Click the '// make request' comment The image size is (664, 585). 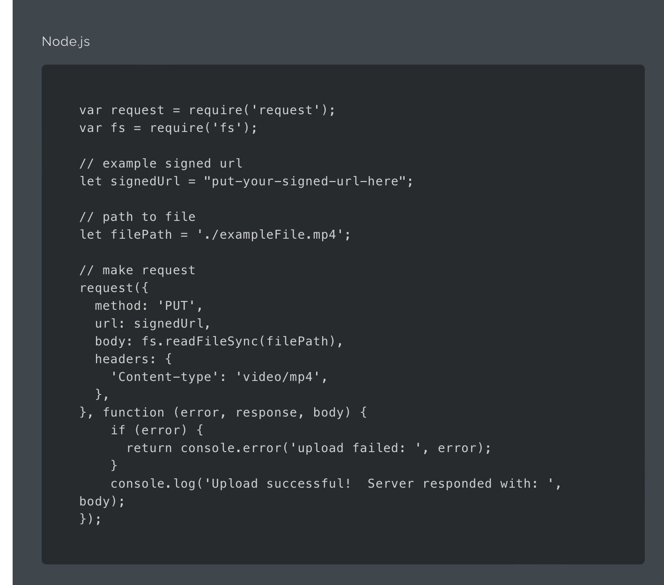tap(137, 271)
